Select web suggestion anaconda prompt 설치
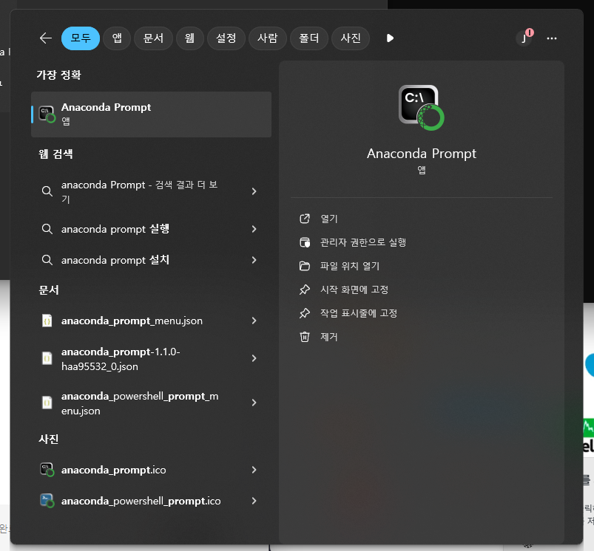 click(115, 260)
